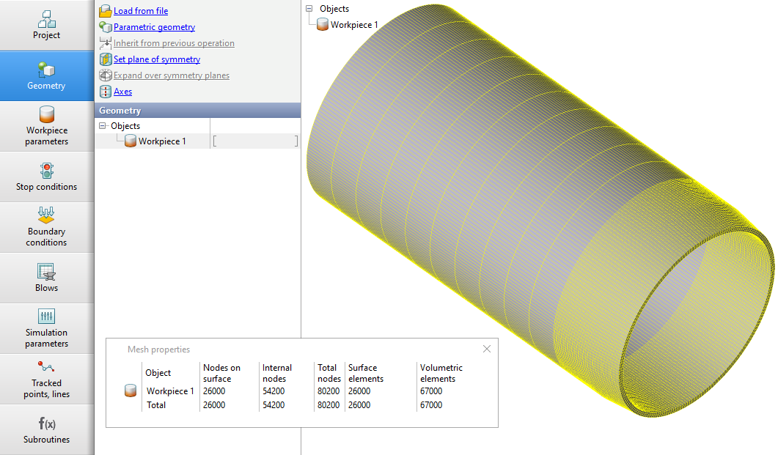
Task: Collapse Objects tree in Geometry panel
Action: pos(102,126)
